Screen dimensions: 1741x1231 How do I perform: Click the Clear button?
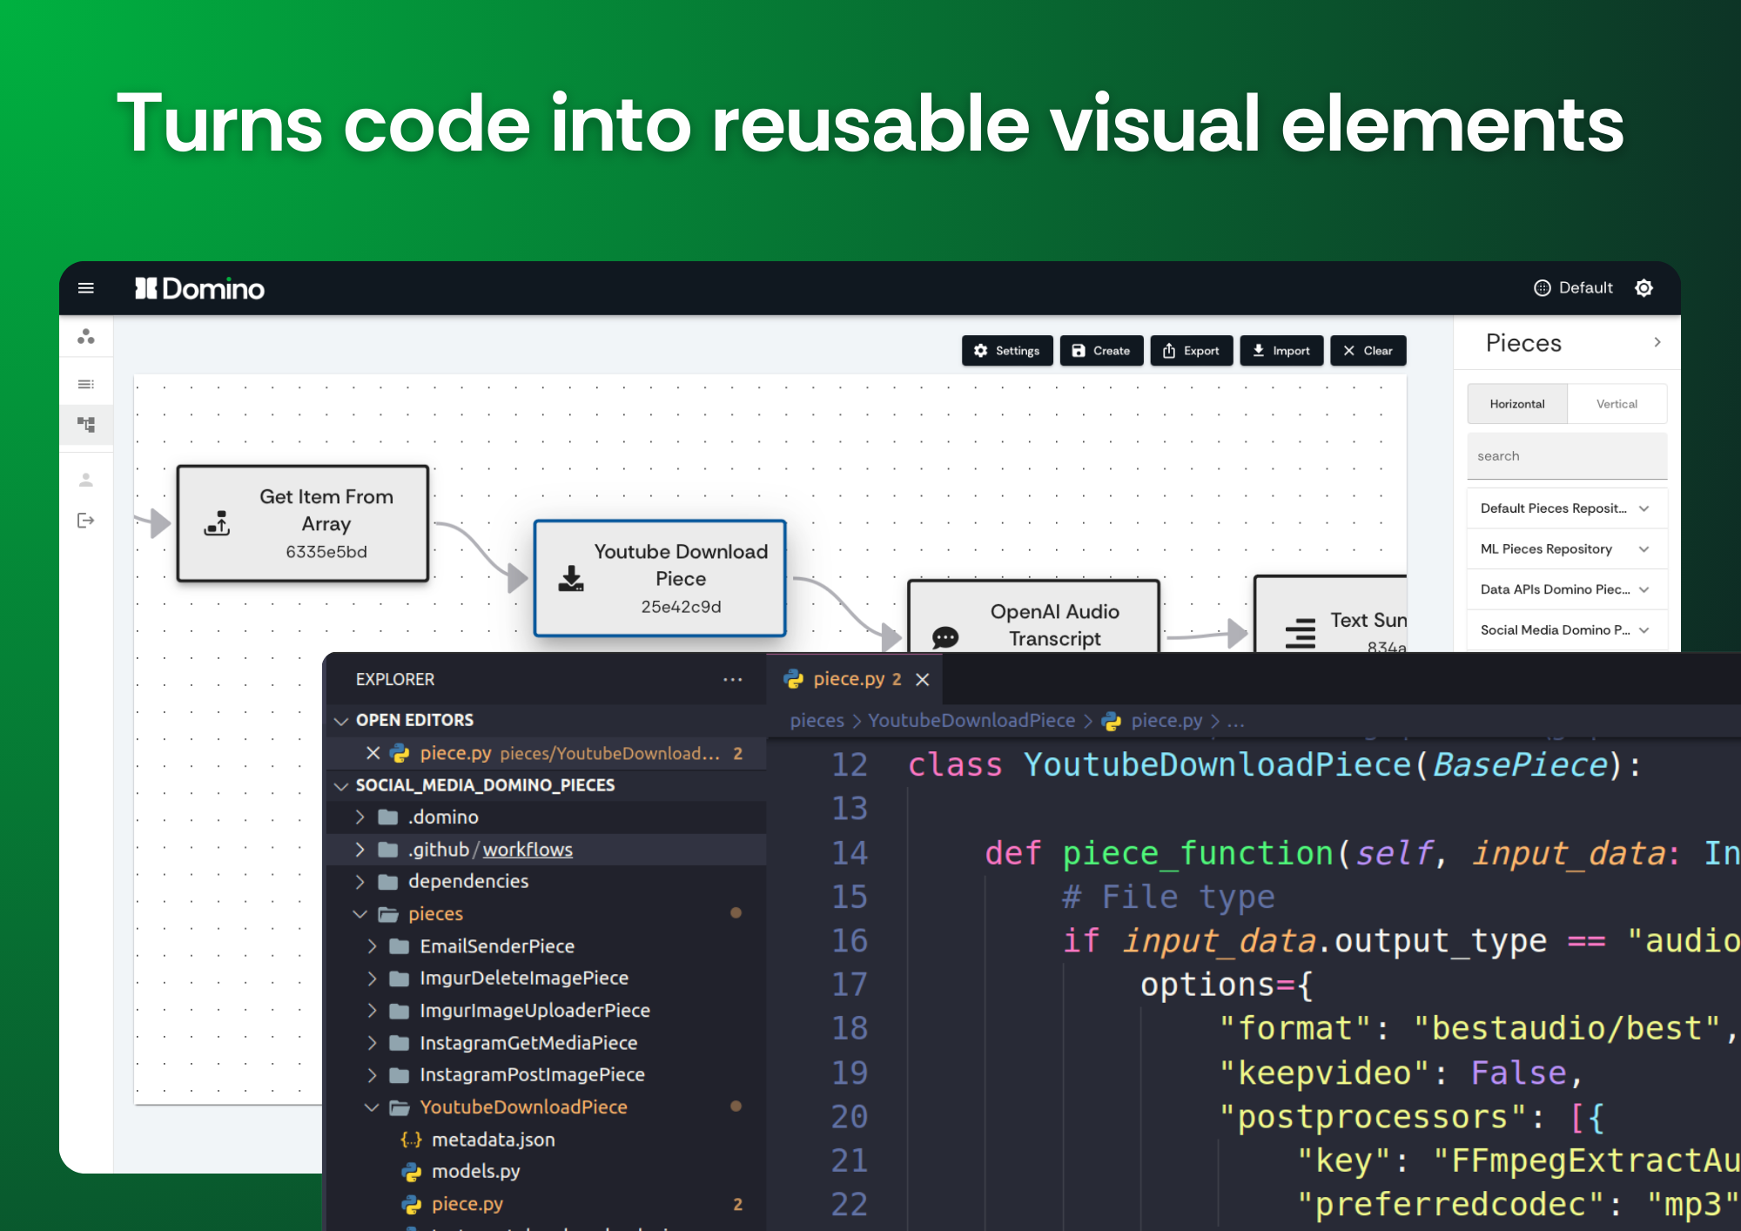1368,351
